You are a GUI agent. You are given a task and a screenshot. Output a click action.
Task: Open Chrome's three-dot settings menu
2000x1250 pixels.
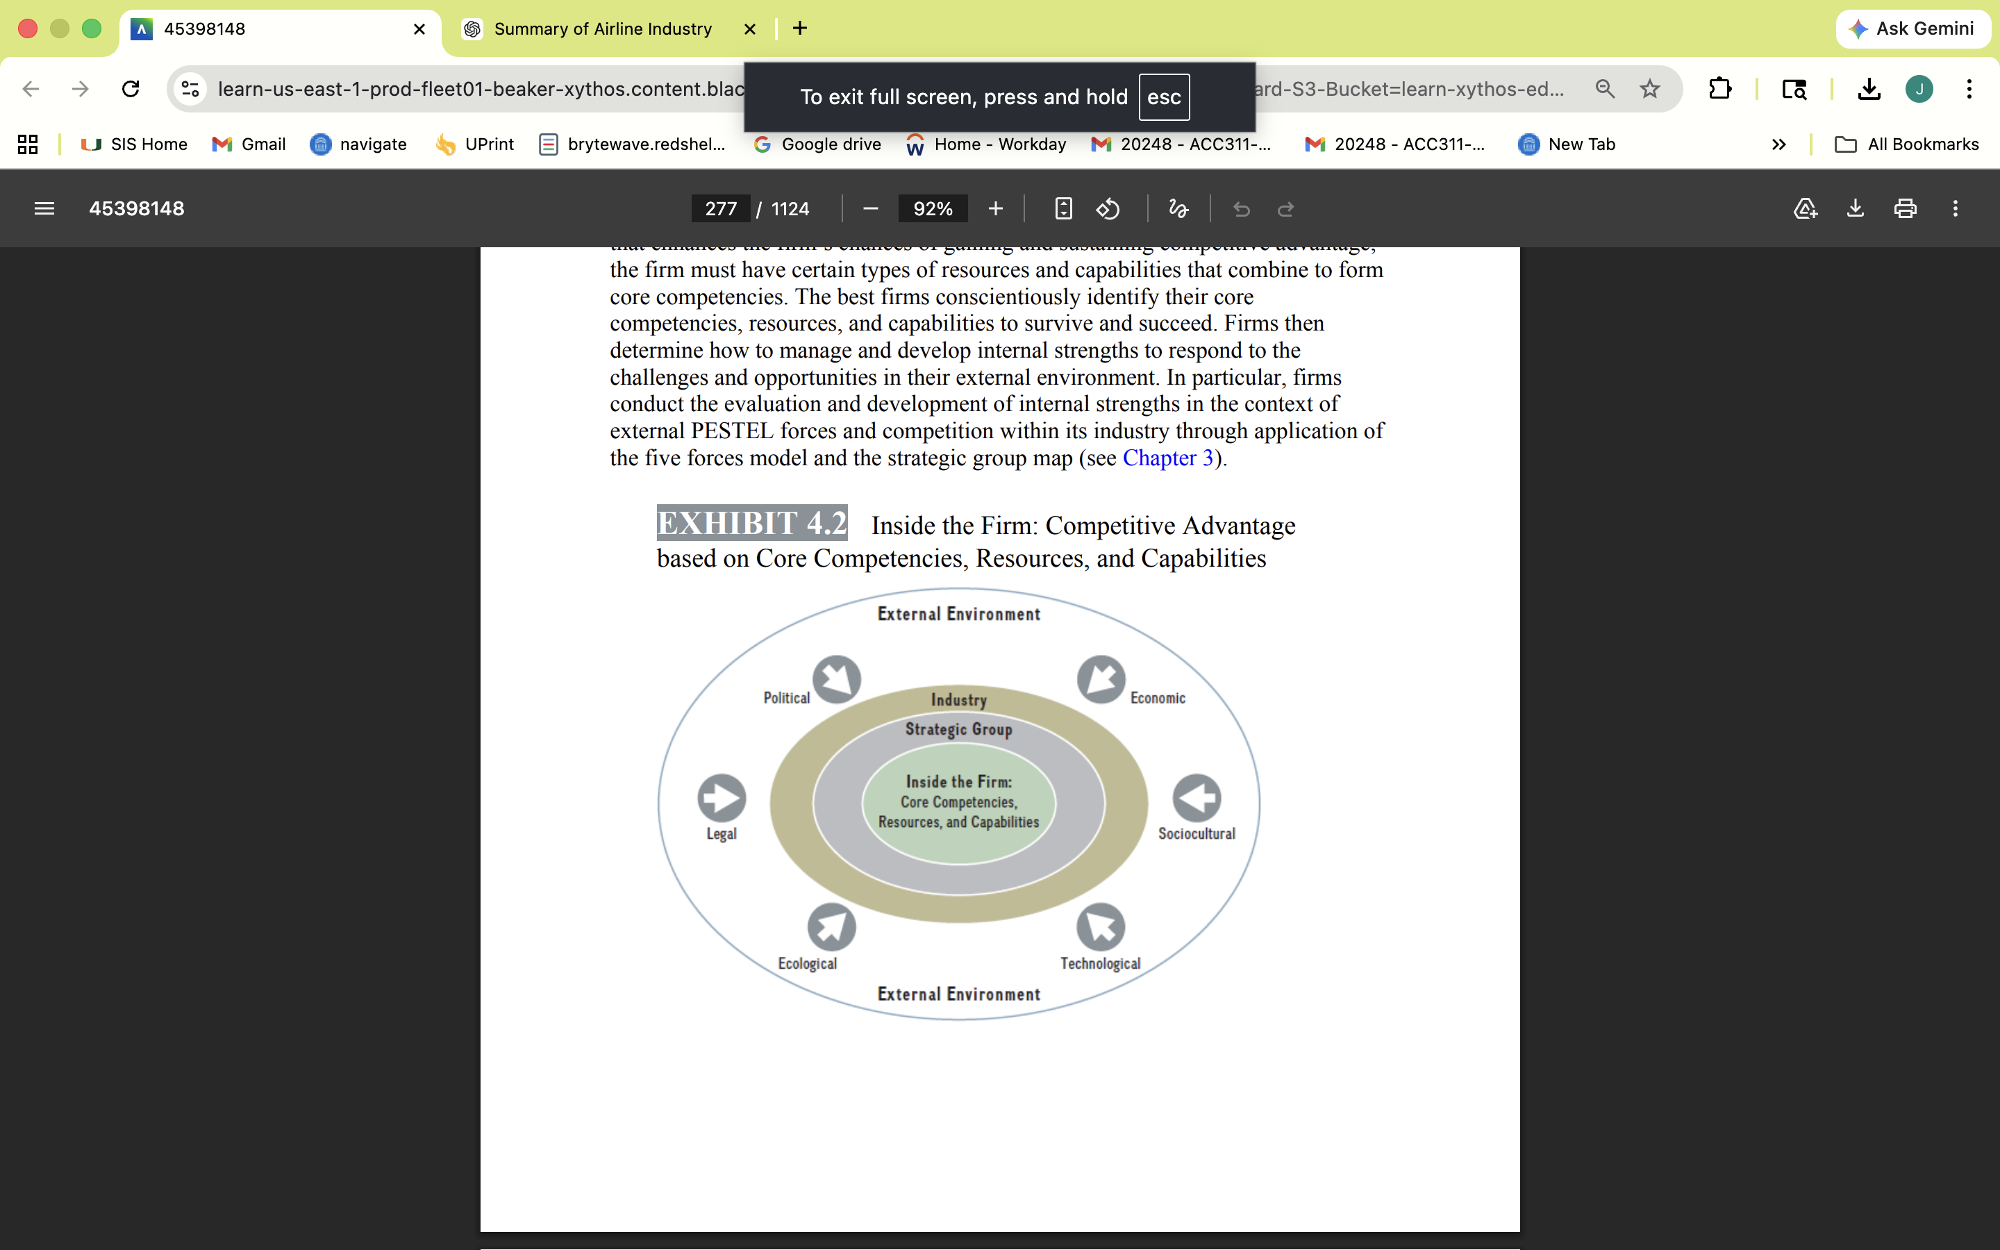point(1970,88)
